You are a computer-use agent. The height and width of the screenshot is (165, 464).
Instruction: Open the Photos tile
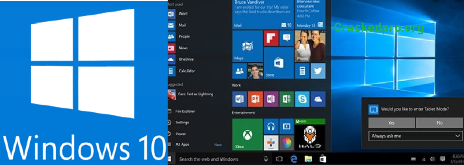[x=310, y=46]
